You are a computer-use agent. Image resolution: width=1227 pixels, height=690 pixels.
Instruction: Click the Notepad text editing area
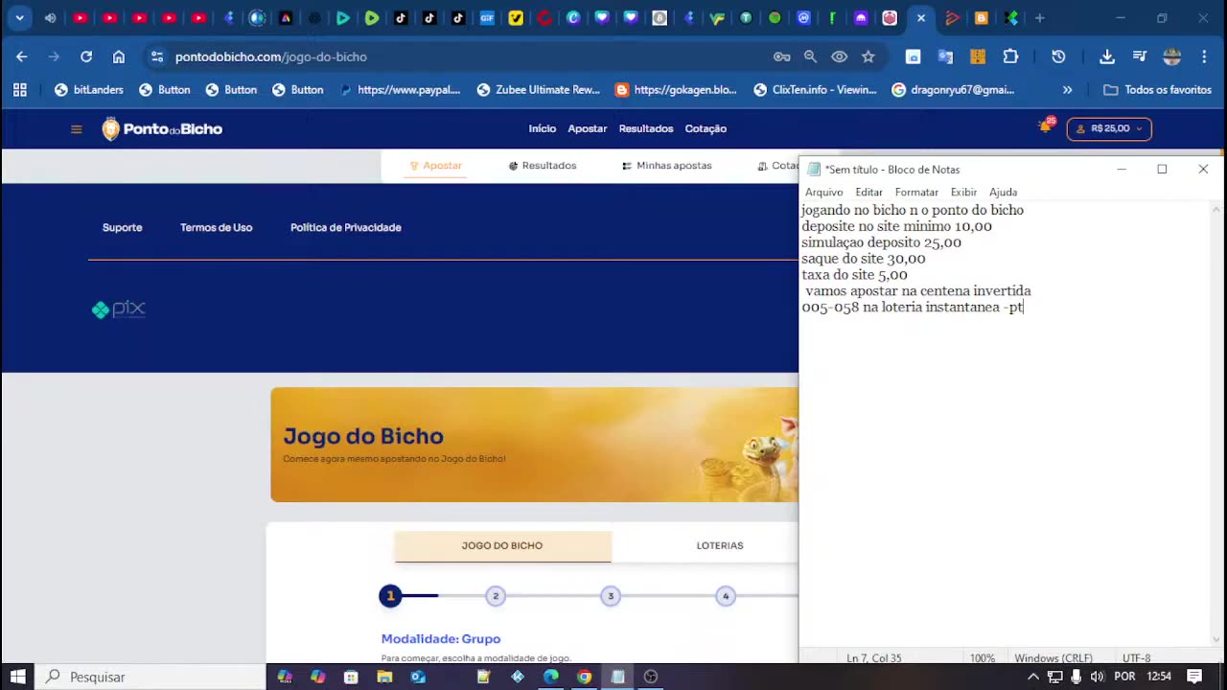[x=1006, y=422]
